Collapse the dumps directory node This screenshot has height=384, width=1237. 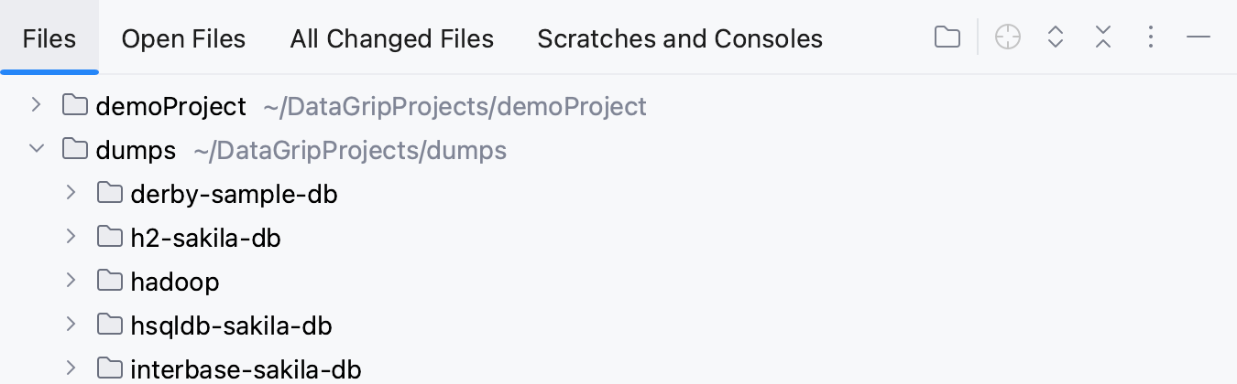tap(36, 149)
